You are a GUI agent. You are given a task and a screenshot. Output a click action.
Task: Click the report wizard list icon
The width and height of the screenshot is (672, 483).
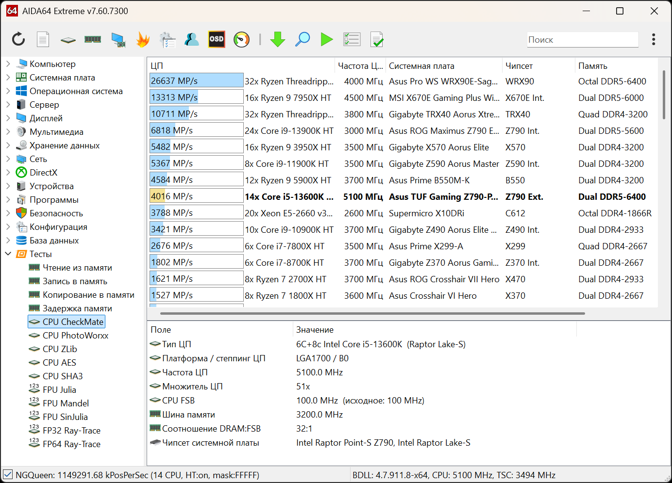click(x=168, y=40)
